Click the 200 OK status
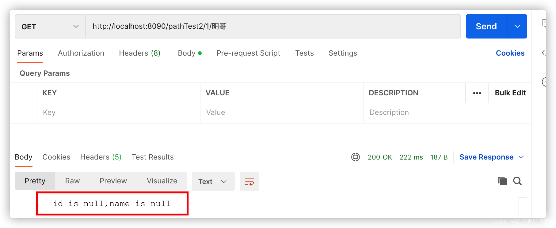 [380, 157]
